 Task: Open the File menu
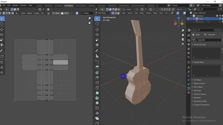coord(4,6)
